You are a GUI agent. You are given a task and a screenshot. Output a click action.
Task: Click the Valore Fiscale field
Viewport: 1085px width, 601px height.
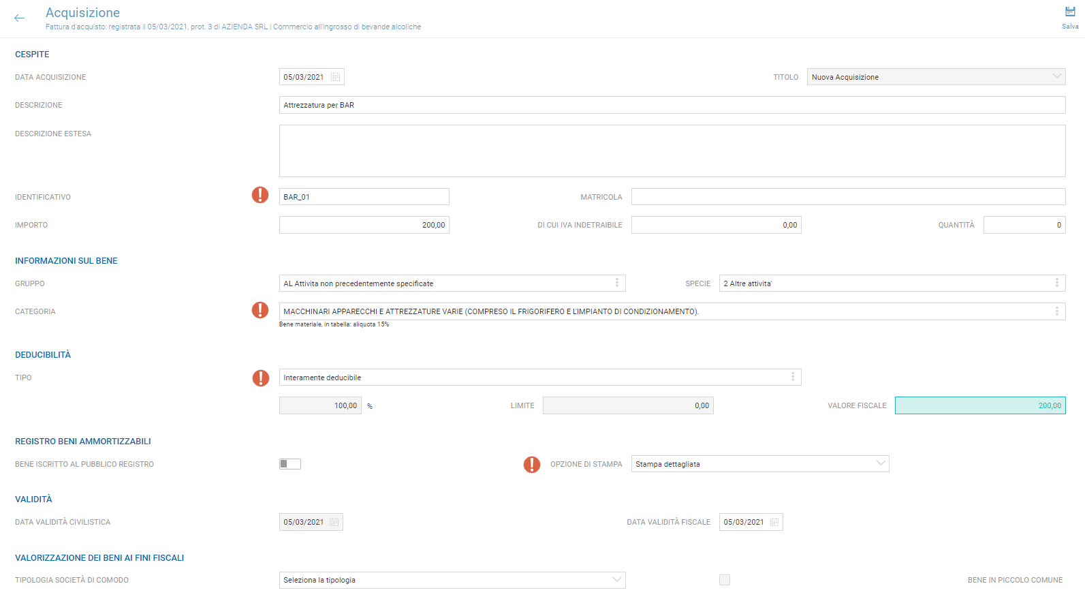pyautogui.click(x=980, y=405)
